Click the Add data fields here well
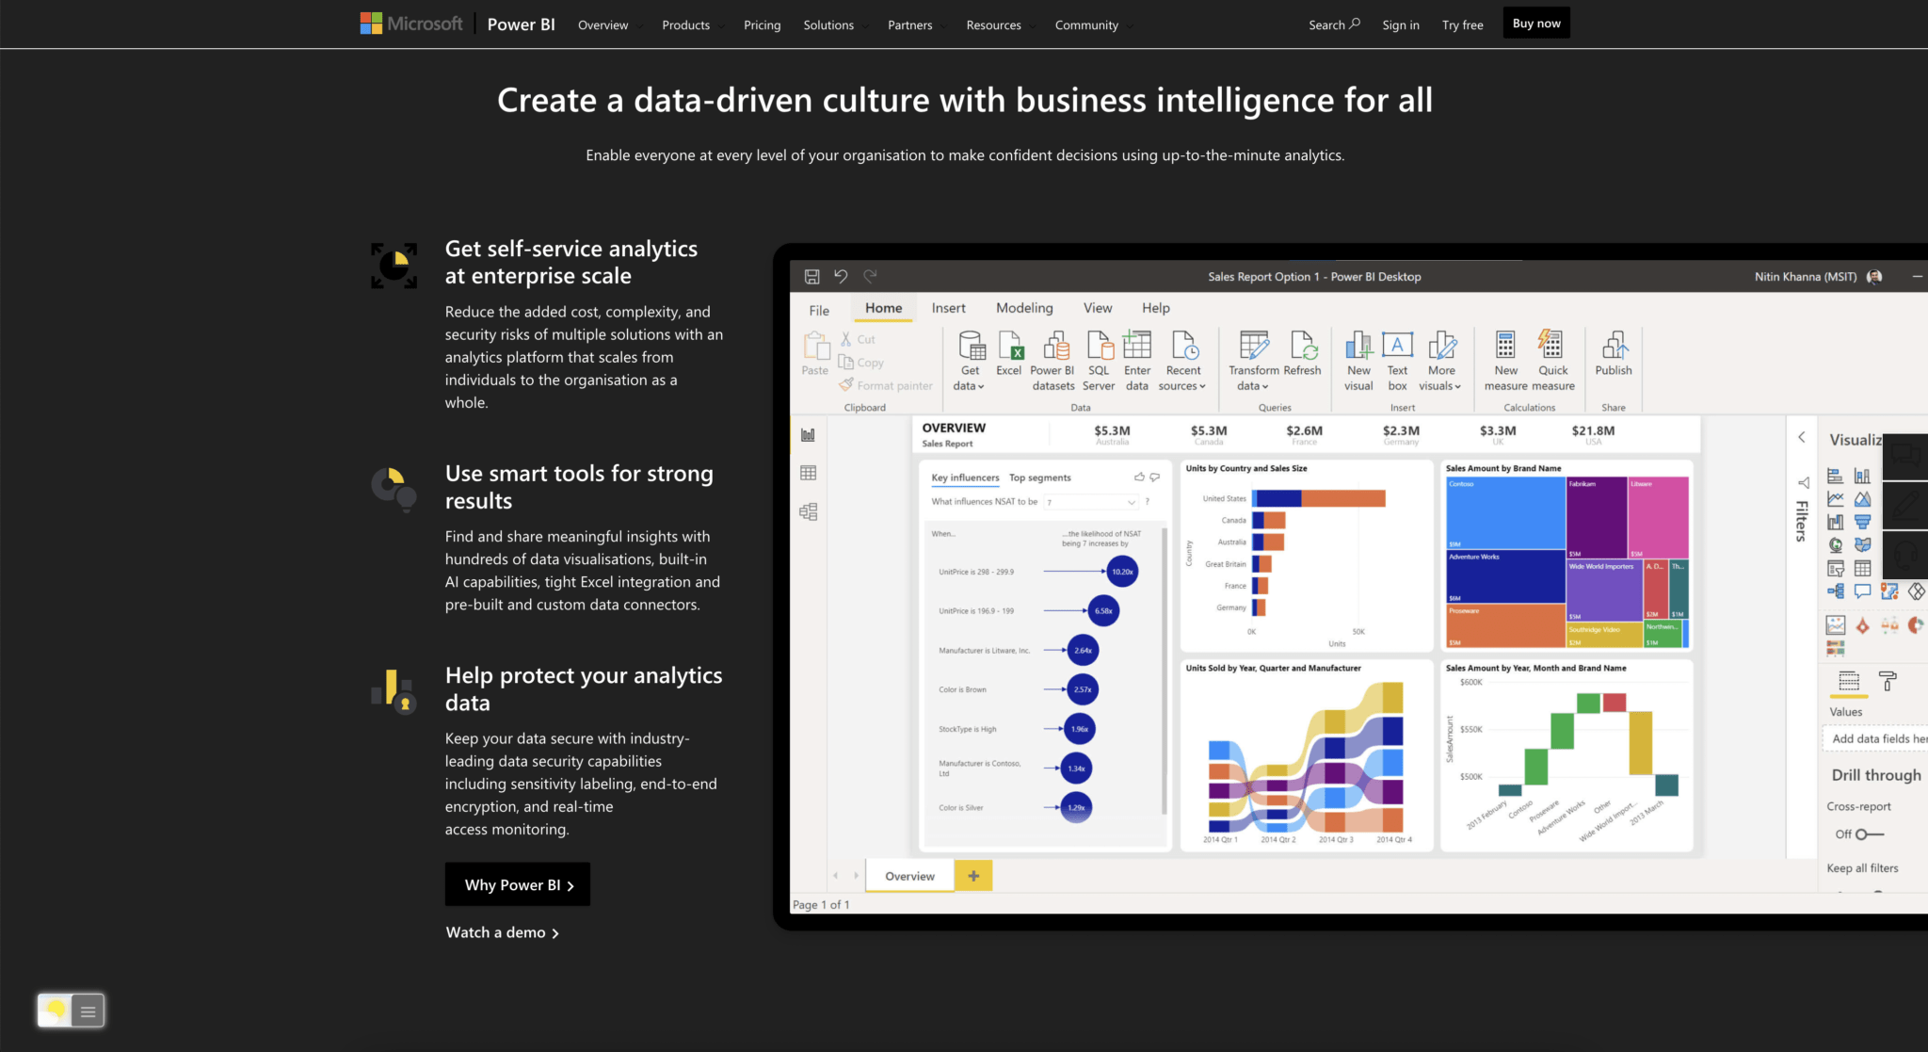The image size is (1928, 1052). pyautogui.click(x=1875, y=738)
